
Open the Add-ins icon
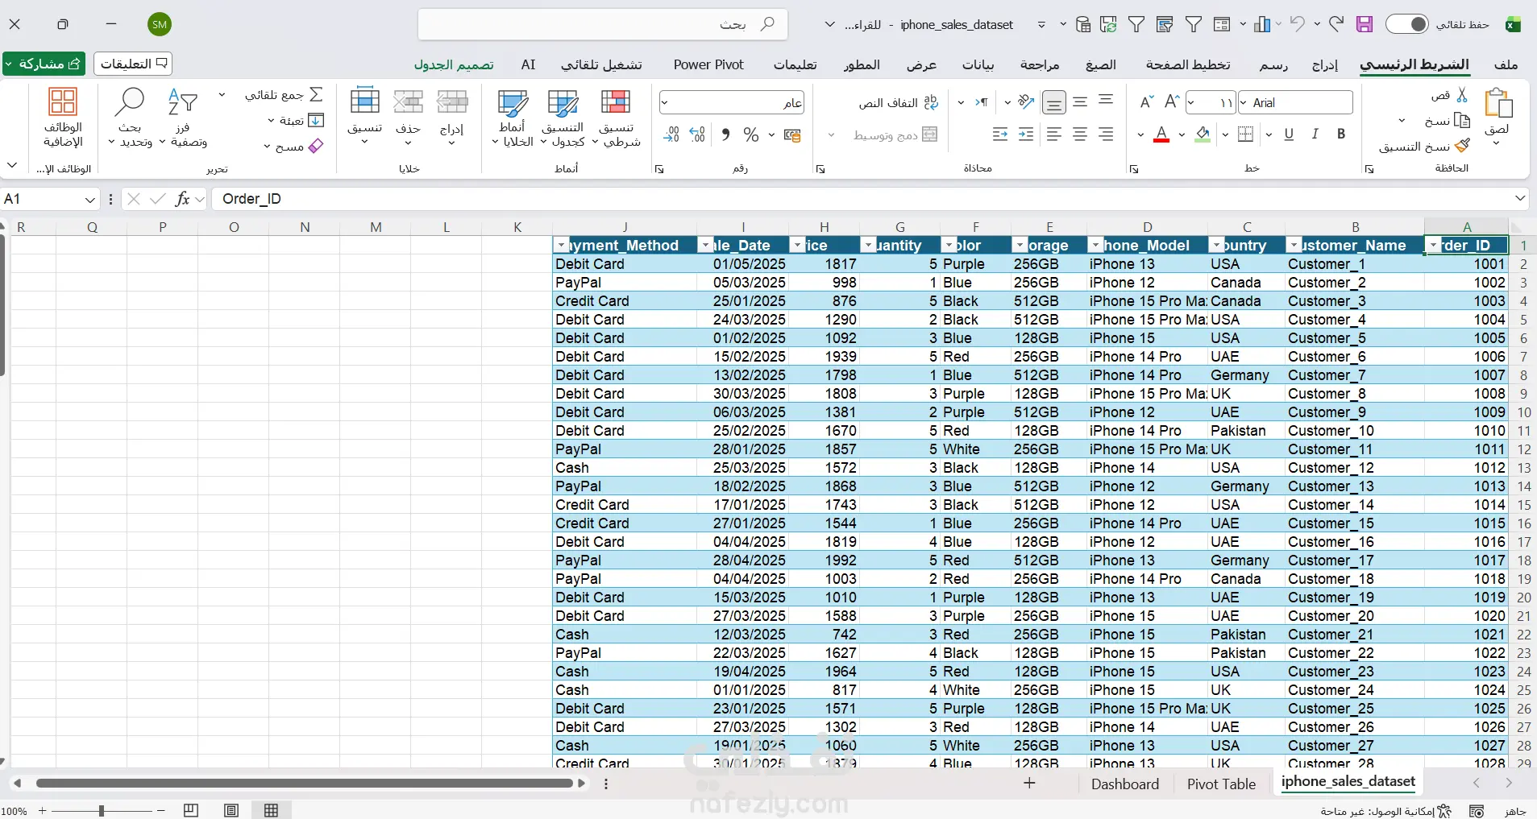63,101
